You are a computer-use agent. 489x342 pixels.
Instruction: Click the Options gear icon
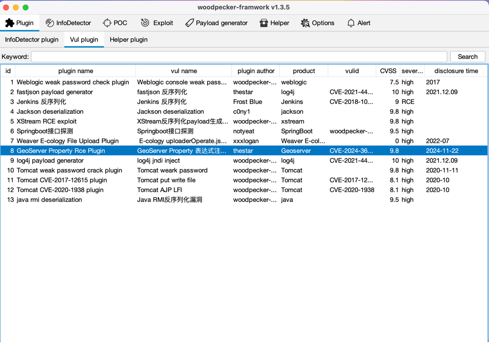tap(305, 23)
